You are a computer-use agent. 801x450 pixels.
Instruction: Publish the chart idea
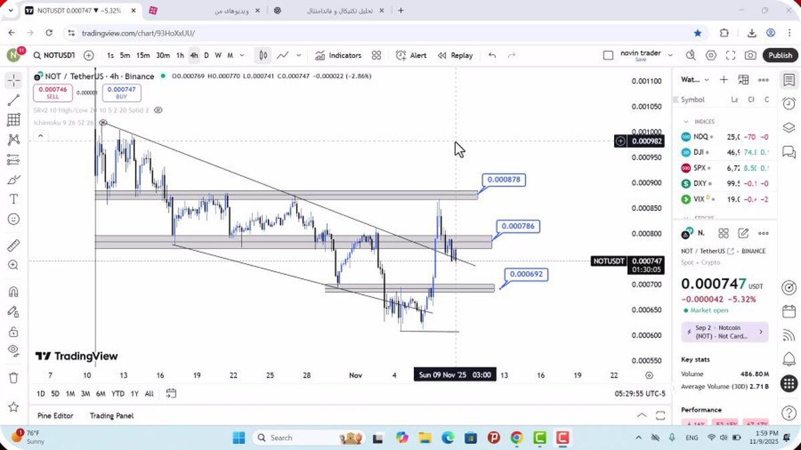780,55
